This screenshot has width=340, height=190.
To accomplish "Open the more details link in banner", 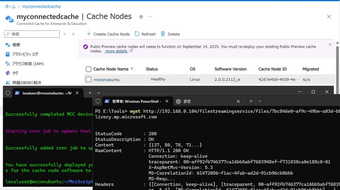I will pyautogui.click(x=116, y=51).
